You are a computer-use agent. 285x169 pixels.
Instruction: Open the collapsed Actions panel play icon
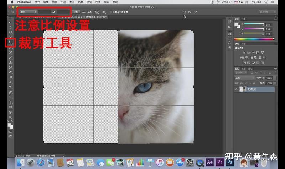[x=229, y=27]
